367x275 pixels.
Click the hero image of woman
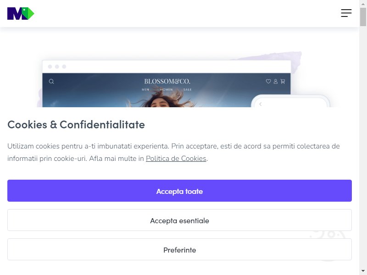click(x=164, y=99)
